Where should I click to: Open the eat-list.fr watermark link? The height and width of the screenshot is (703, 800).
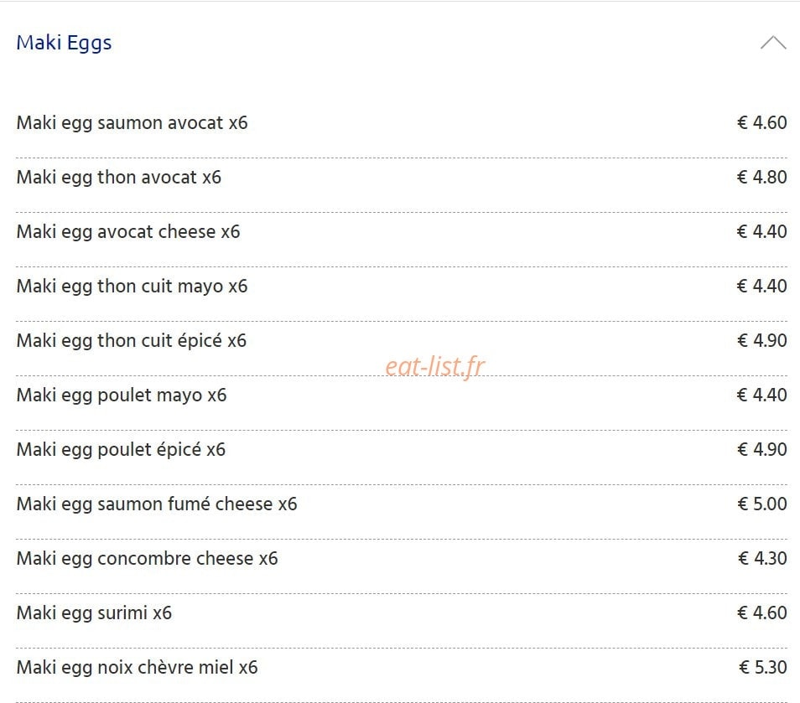434,366
